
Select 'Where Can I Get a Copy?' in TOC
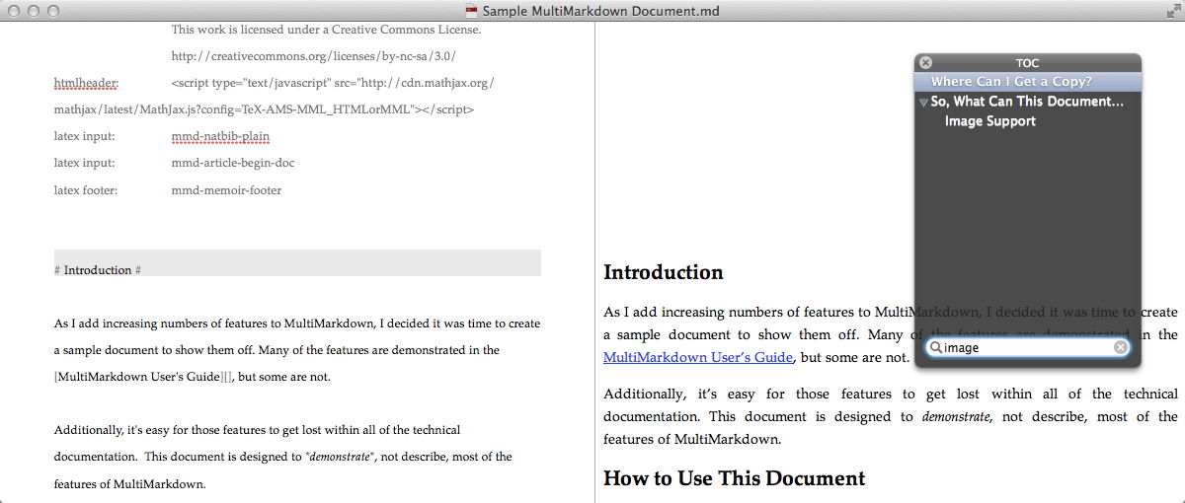pos(1028,82)
